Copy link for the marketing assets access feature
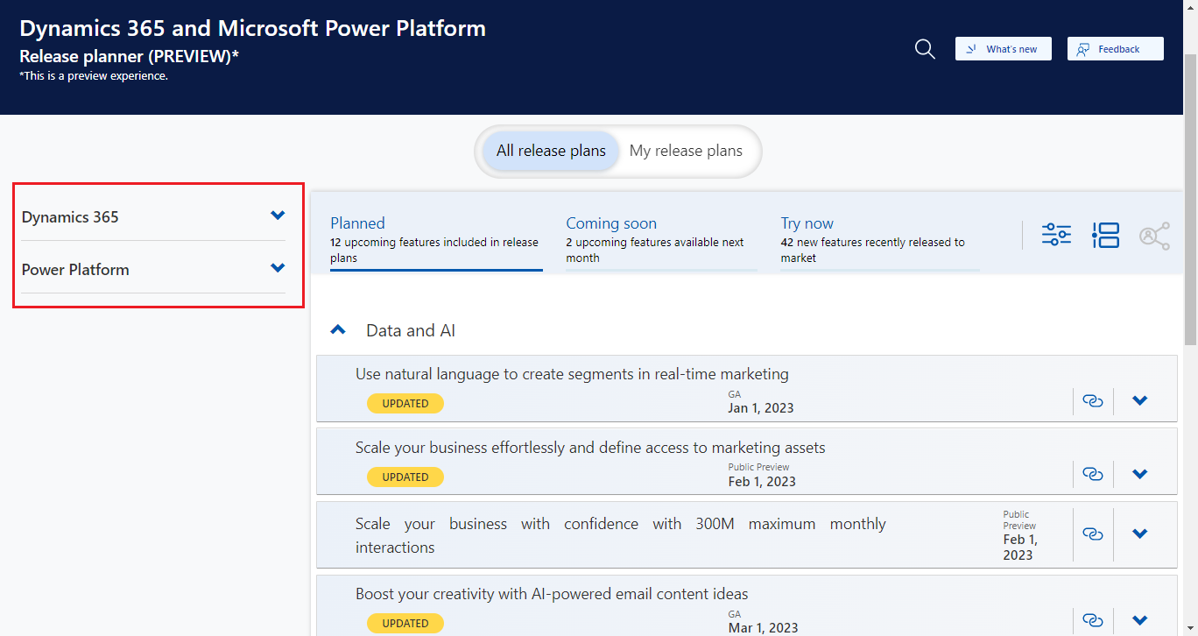This screenshot has height=636, width=1198. click(1093, 474)
